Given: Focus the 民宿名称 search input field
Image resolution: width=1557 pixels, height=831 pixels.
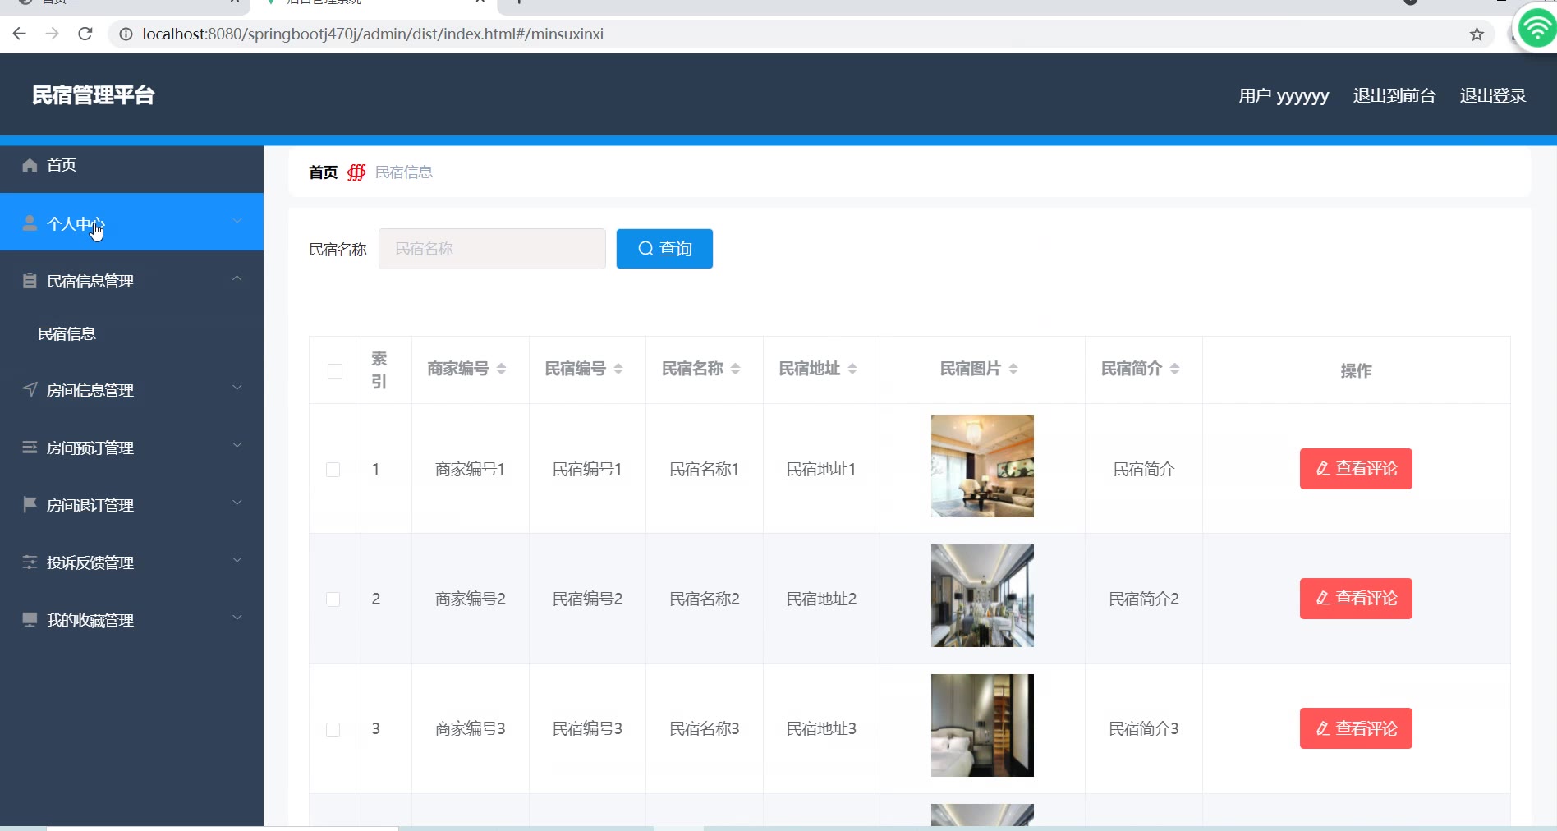Looking at the screenshot, I should pos(492,249).
